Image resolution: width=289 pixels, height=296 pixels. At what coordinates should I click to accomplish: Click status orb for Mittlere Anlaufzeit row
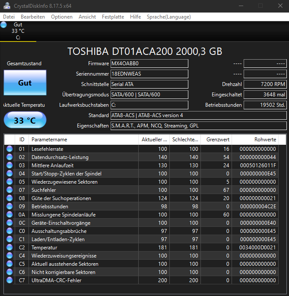coord(10,165)
